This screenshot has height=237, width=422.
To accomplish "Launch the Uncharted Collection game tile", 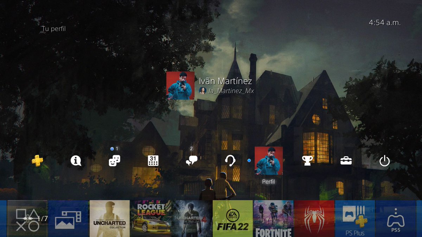I will 109,219.
